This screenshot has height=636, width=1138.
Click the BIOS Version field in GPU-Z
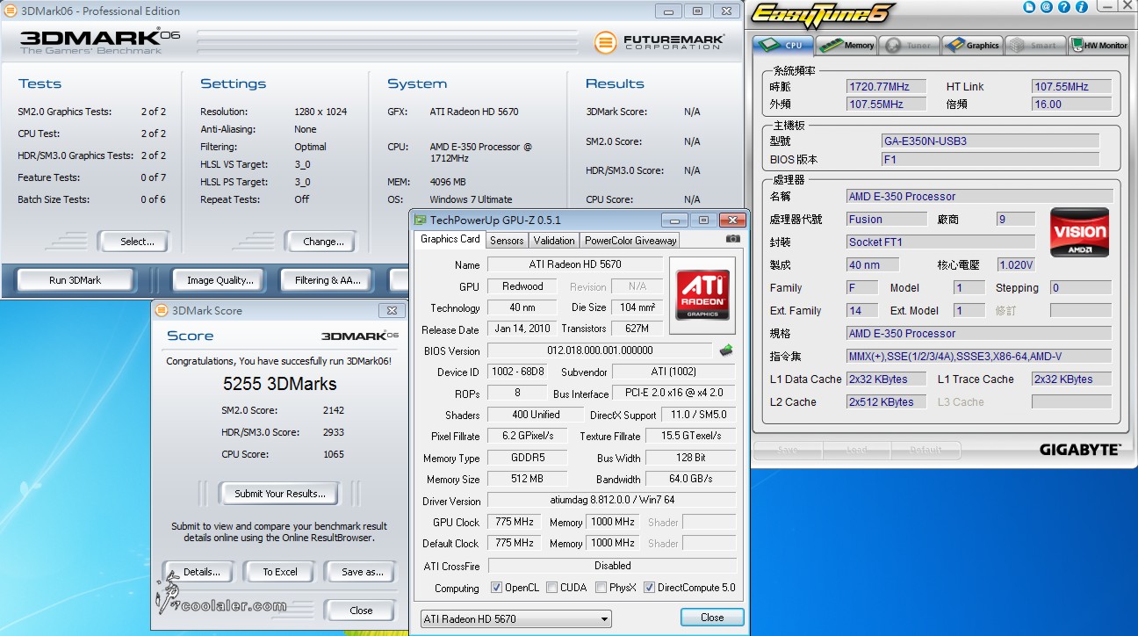(x=601, y=351)
